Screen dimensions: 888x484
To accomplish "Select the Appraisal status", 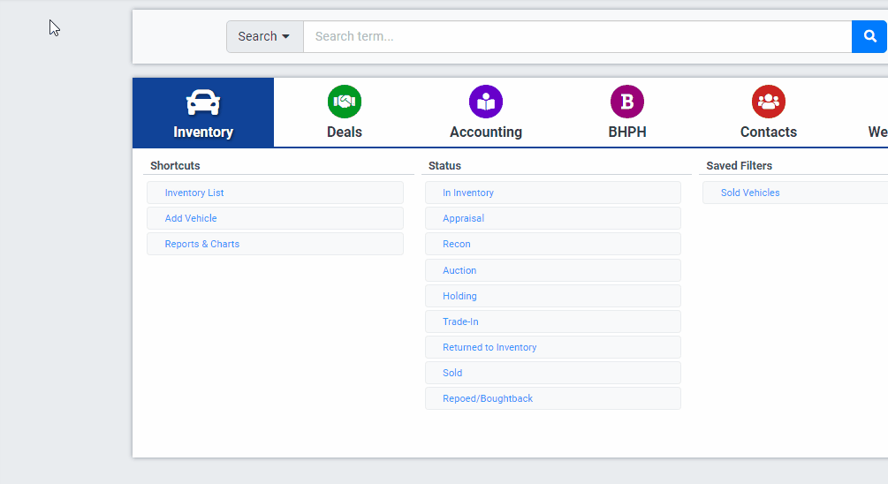I will (x=464, y=218).
